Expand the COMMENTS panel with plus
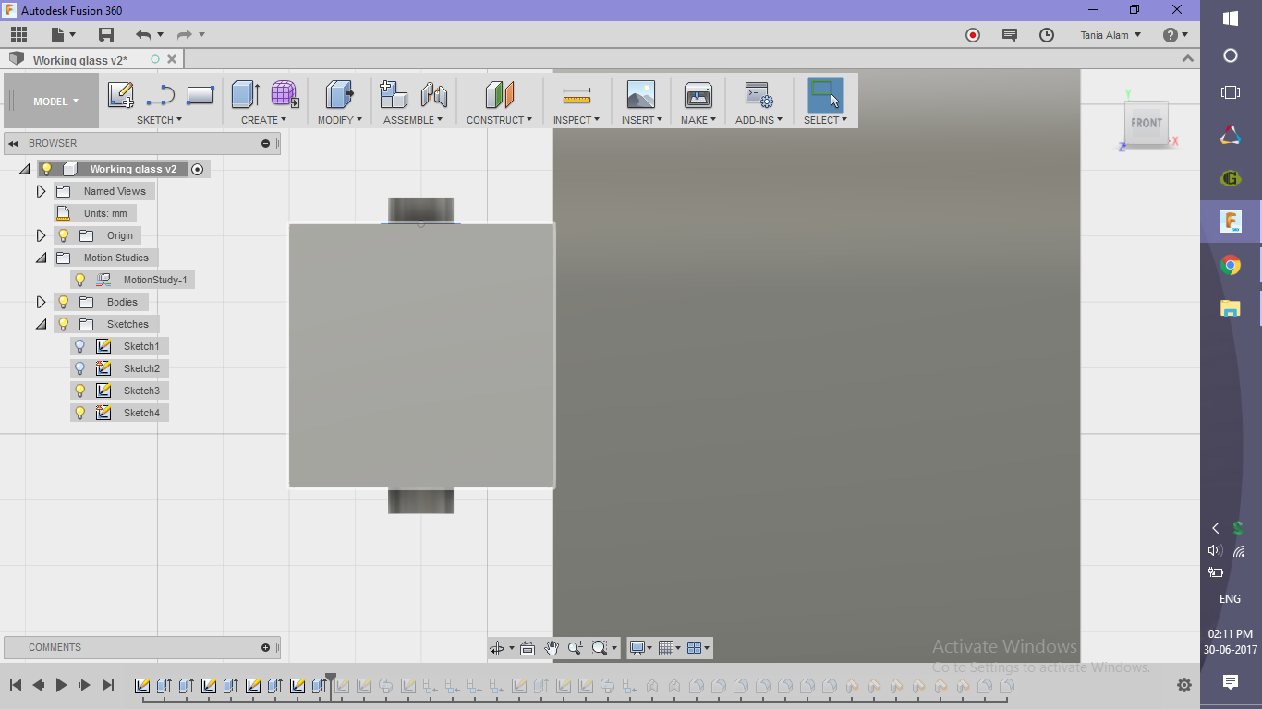The width and height of the screenshot is (1262, 709). click(x=266, y=647)
